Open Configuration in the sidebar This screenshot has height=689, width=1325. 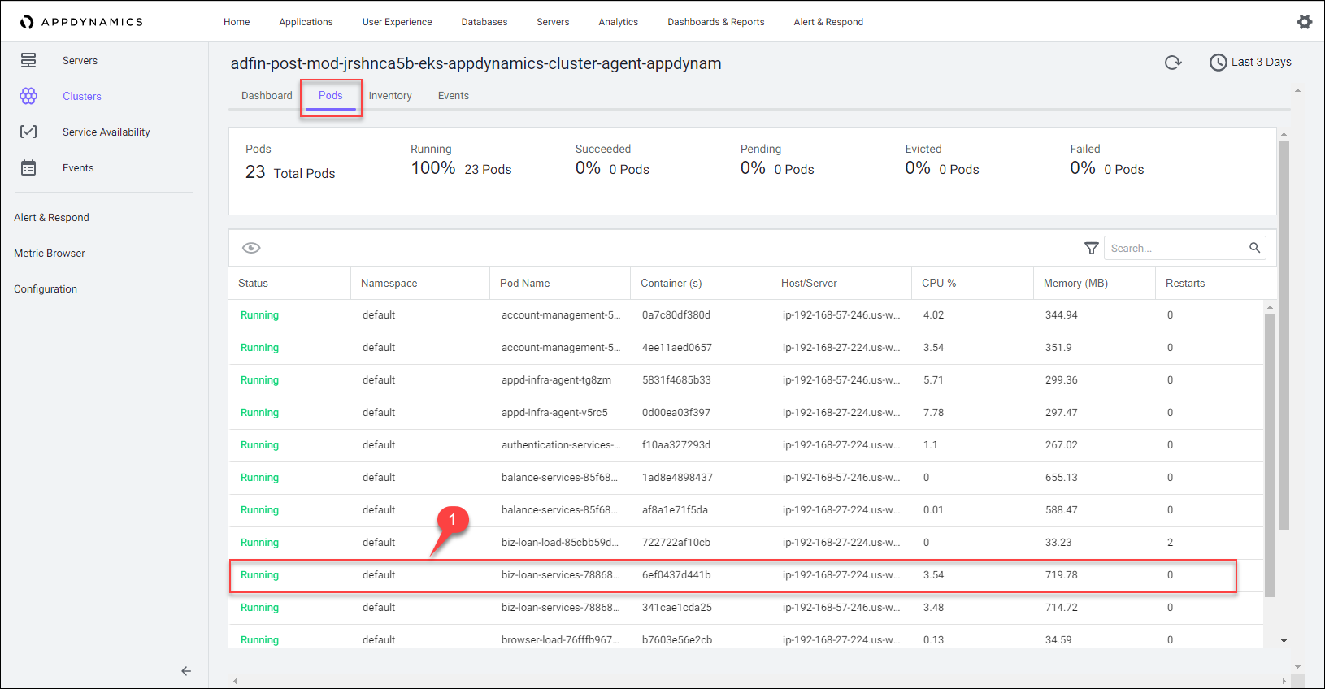point(46,289)
